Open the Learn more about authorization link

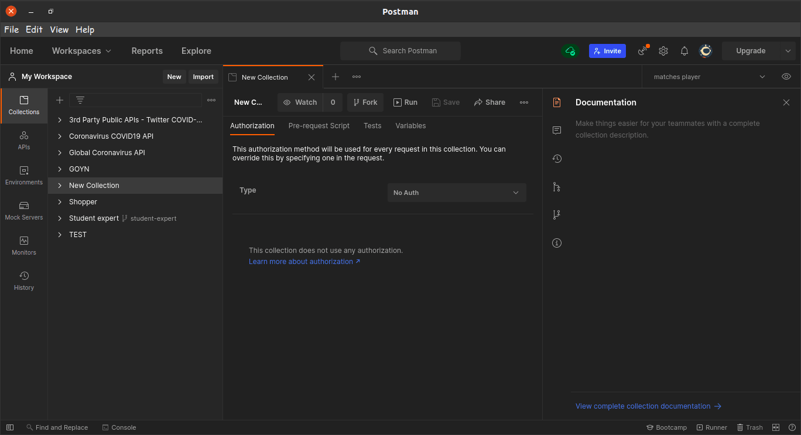click(x=304, y=262)
